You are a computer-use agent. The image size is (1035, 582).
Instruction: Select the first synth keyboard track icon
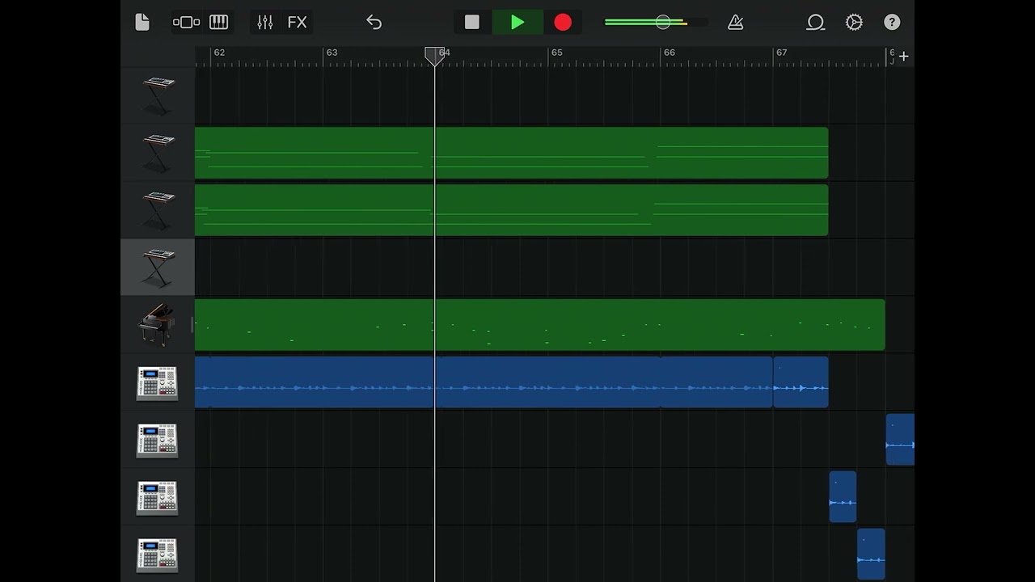point(158,95)
